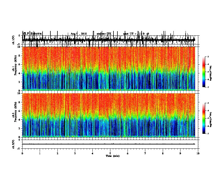The image size is (223, 172).
Task: Click the '5' tick on the time axis
Action: tap(110, 153)
